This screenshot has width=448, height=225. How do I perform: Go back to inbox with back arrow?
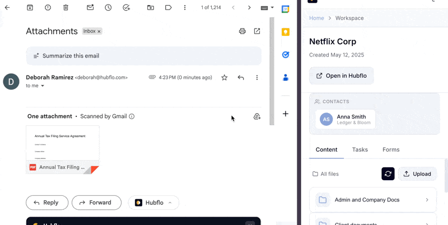[x=7, y=8]
